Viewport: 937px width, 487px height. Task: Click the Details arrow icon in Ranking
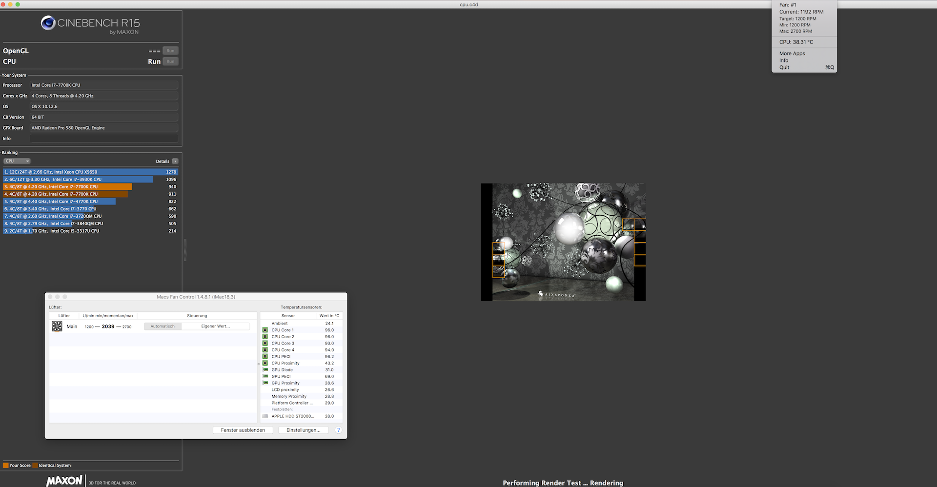(175, 161)
